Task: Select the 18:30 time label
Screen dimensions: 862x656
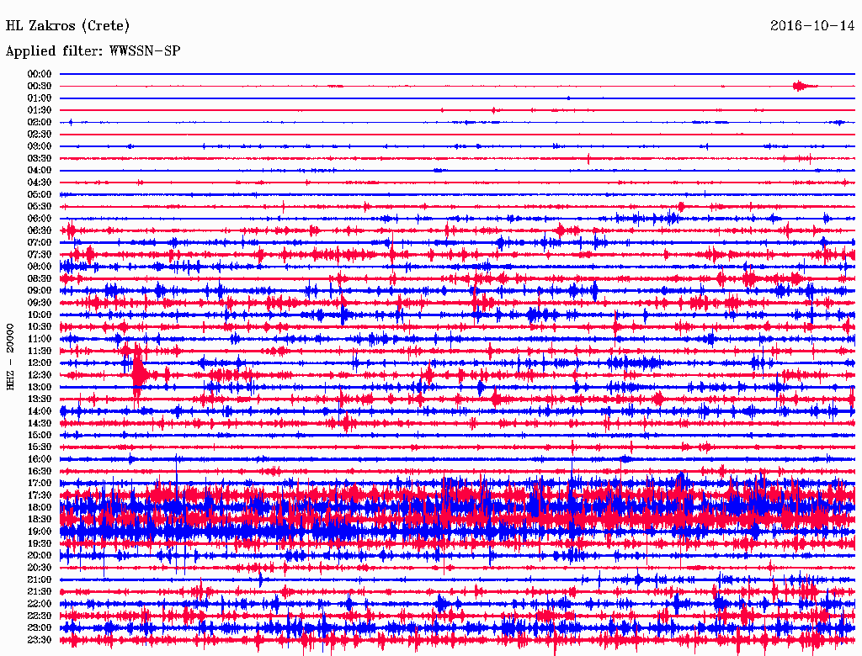Action: pos(40,520)
